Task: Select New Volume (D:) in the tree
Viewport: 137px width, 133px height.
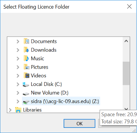Action: coord(49,93)
